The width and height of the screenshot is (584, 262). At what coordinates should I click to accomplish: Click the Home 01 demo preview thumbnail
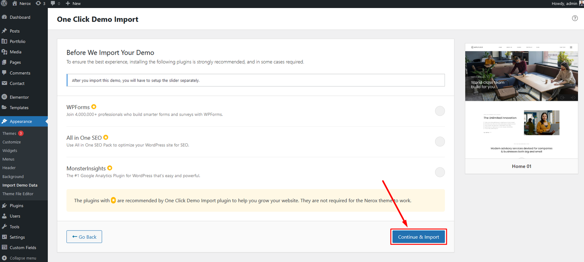pos(521,101)
